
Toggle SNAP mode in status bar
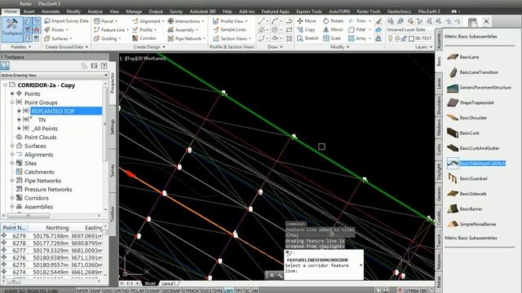(x=95, y=291)
